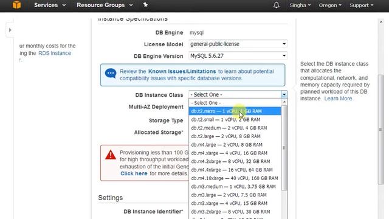The width and height of the screenshot is (389, 219).
Task: Select db.t2.small — 1 vCPU, 2 GB RAM
Action: click(235, 119)
